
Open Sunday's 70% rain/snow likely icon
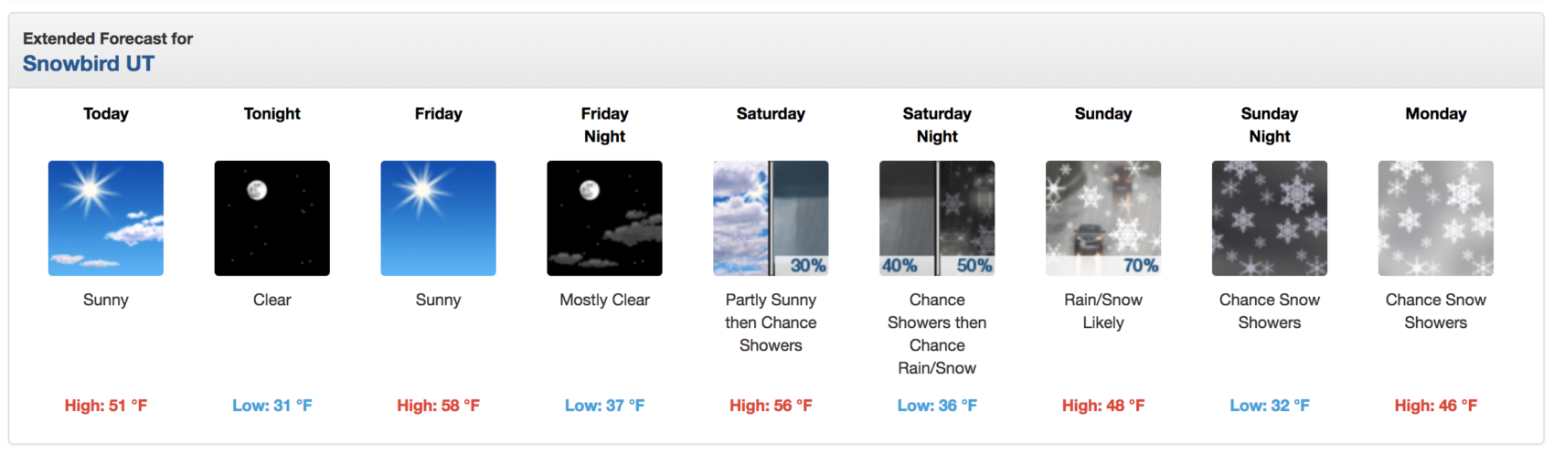tap(1103, 218)
